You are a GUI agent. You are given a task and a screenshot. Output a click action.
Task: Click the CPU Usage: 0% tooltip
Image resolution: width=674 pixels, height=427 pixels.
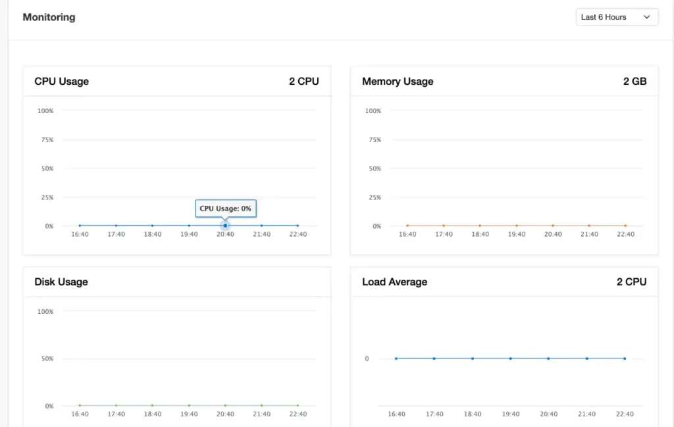(x=226, y=209)
